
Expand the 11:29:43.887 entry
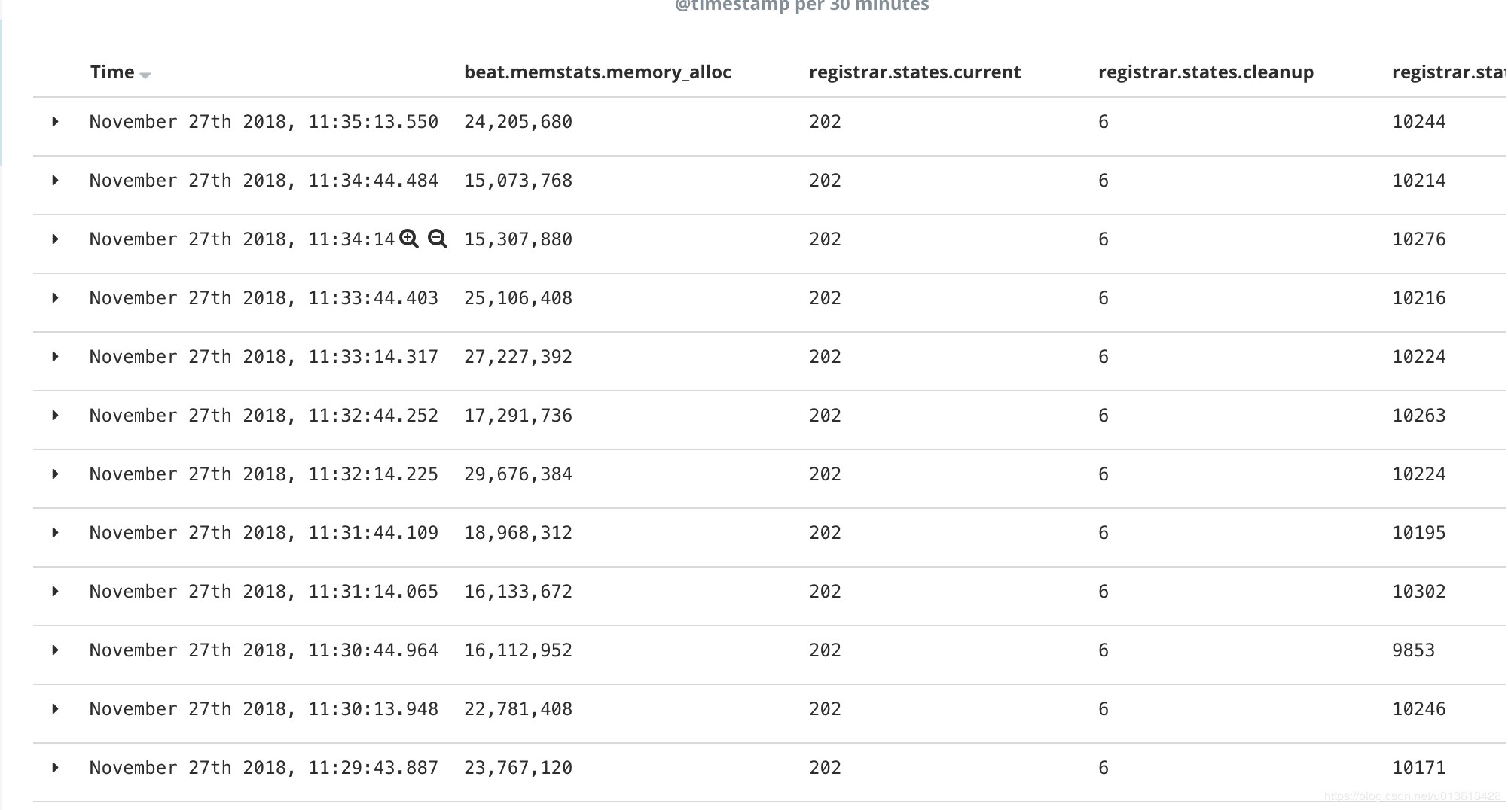coord(55,768)
